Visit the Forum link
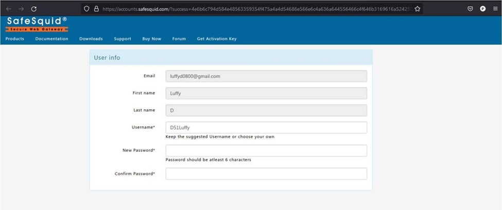The width and height of the screenshot is (502, 210). pyautogui.click(x=179, y=39)
